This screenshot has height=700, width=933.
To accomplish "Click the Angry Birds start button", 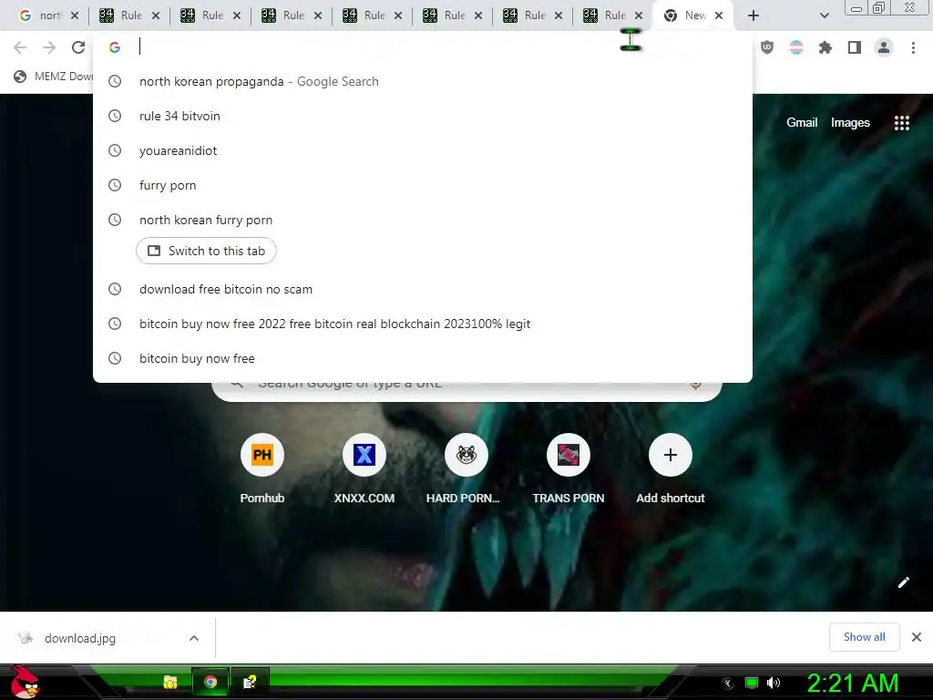I will tap(25, 682).
